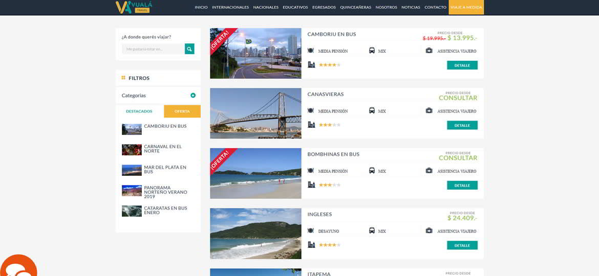599x276 pixels.
Task: Click the '$ 13.995.-' offer price
Action: [463, 38]
